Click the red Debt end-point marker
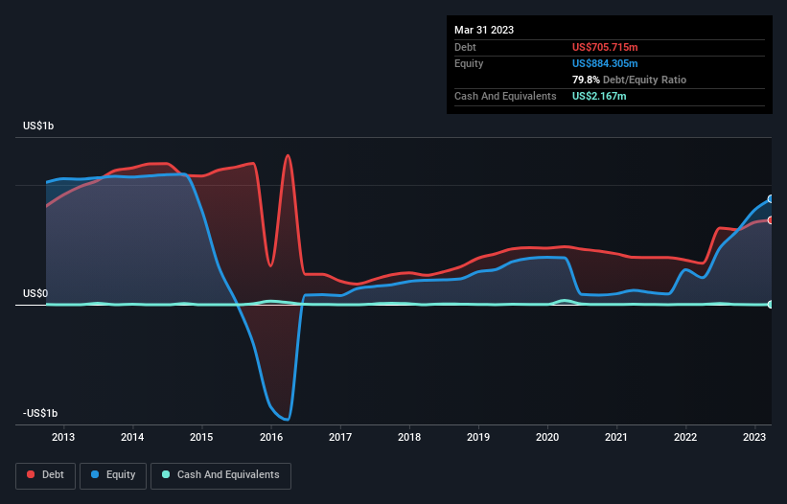787x504 pixels. point(771,220)
